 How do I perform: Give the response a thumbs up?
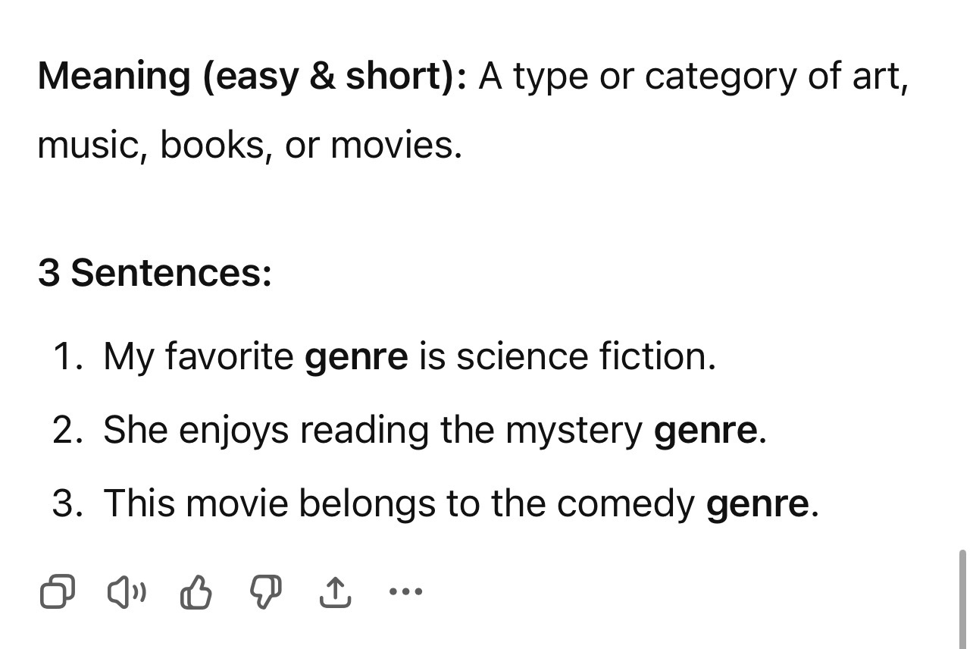coord(196,592)
